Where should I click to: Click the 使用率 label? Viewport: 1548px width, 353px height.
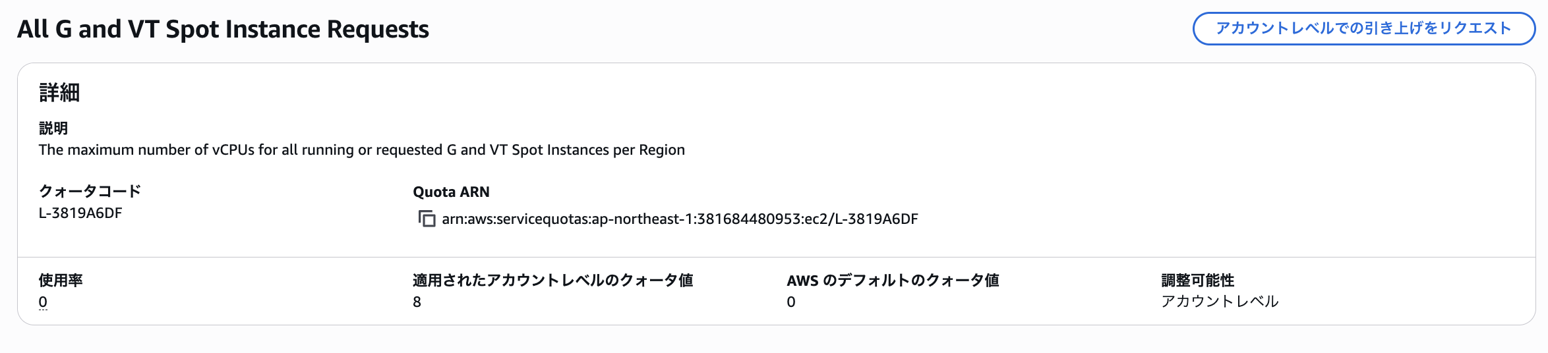[61, 281]
